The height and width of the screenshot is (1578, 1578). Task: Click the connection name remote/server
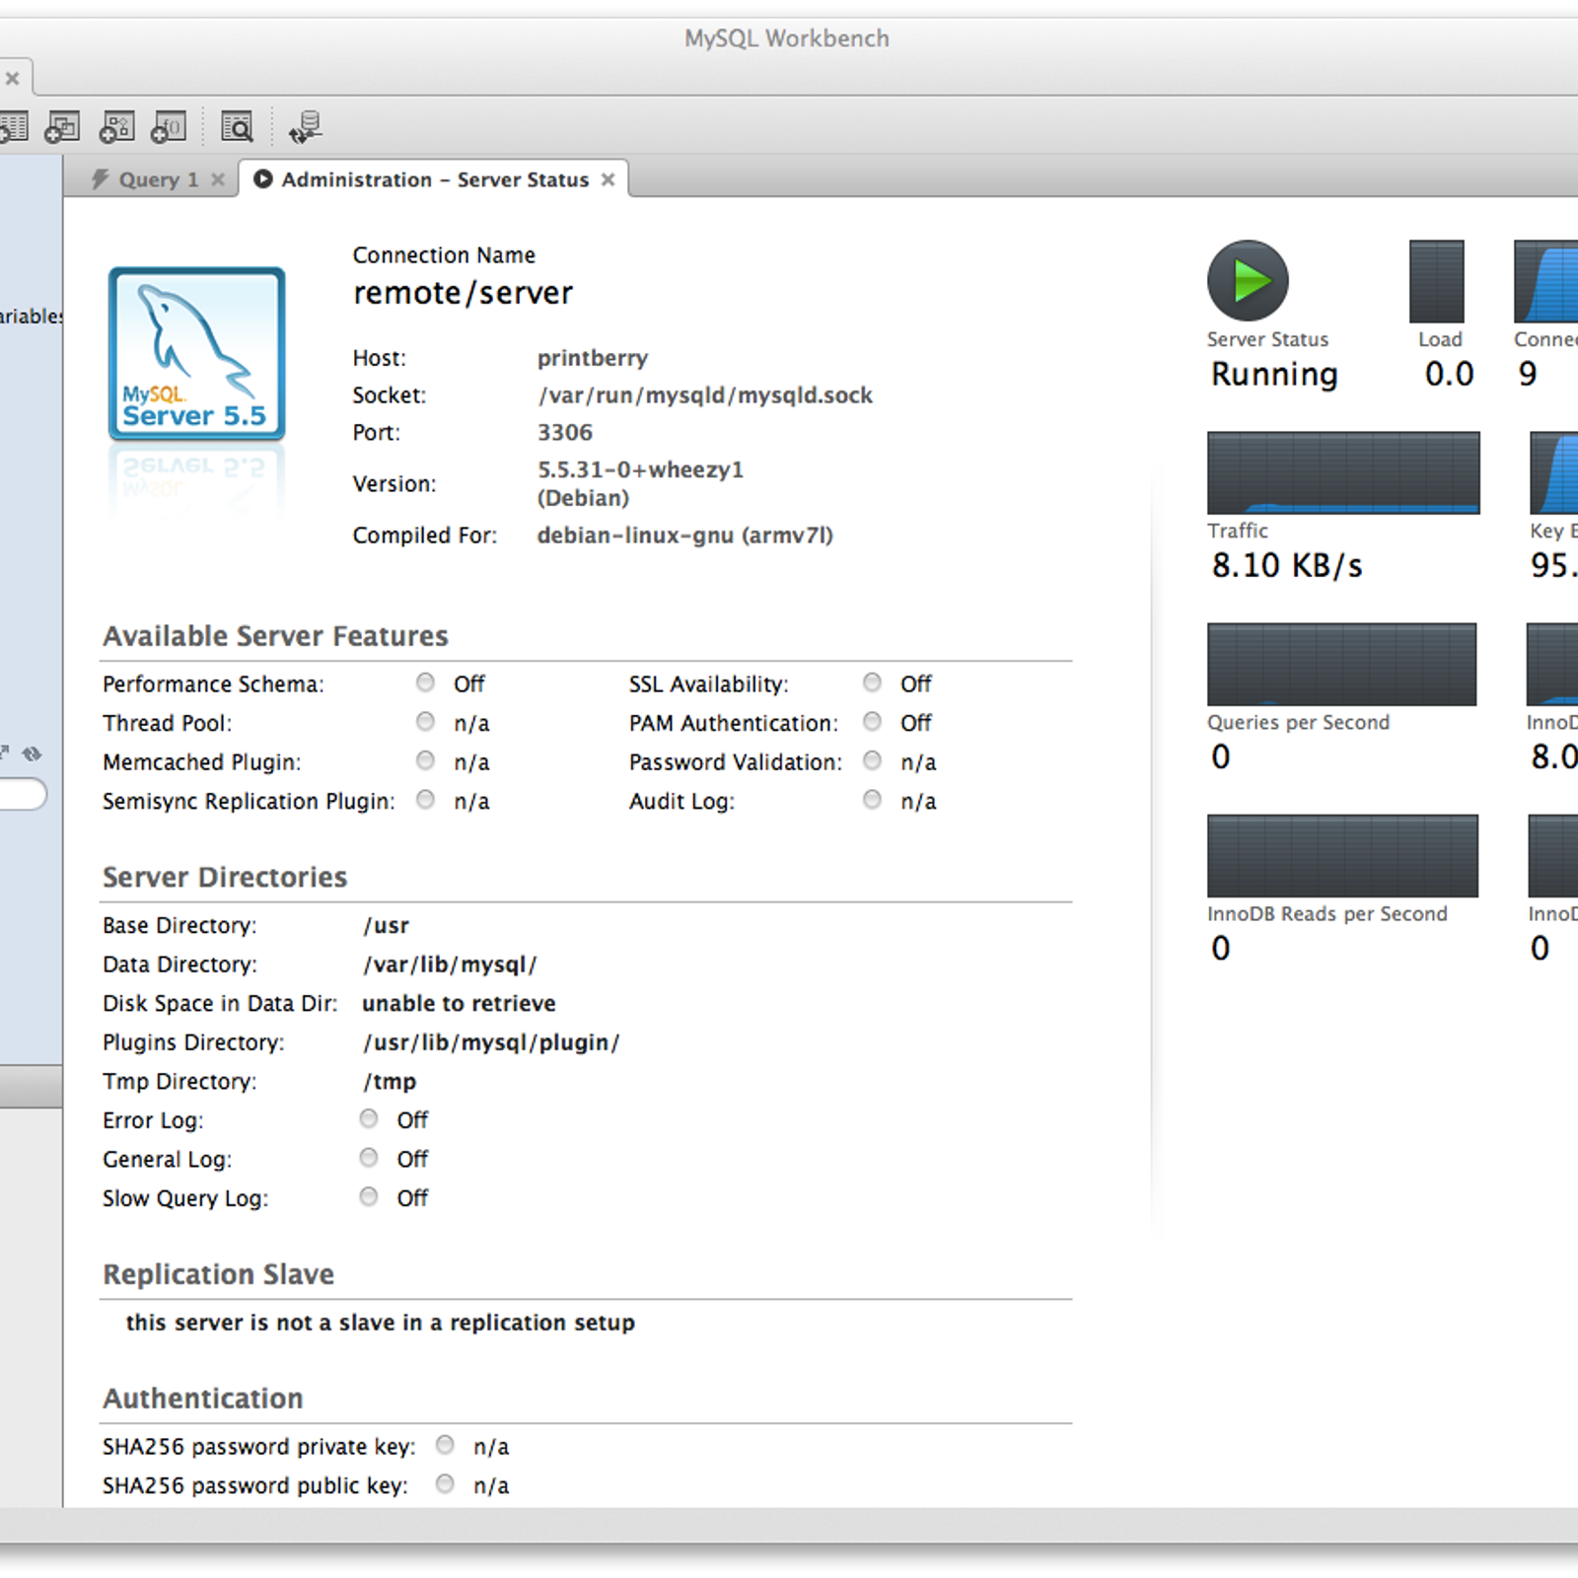pyautogui.click(x=463, y=293)
